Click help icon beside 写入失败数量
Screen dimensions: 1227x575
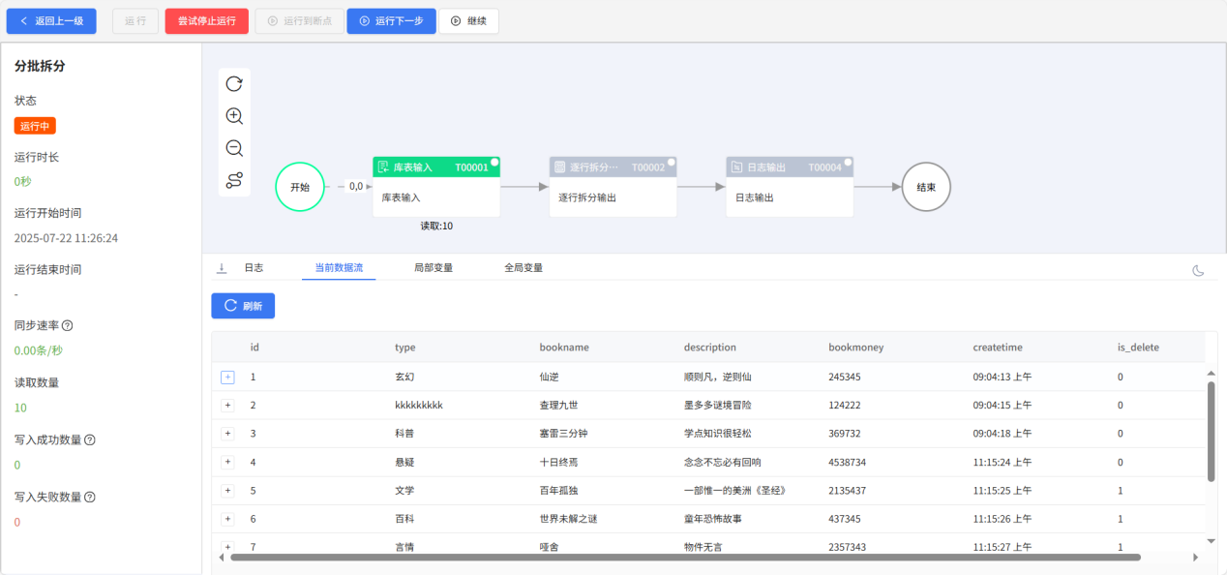coord(90,498)
